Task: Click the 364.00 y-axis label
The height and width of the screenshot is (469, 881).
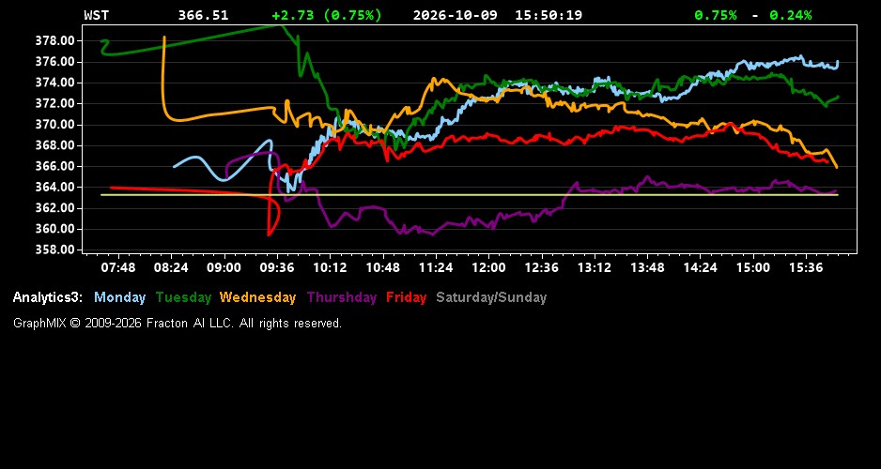Action: pos(54,187)
